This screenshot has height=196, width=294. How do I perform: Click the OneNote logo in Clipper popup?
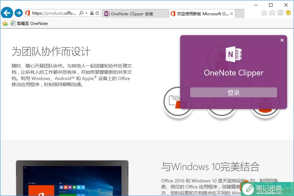point(234,54)
